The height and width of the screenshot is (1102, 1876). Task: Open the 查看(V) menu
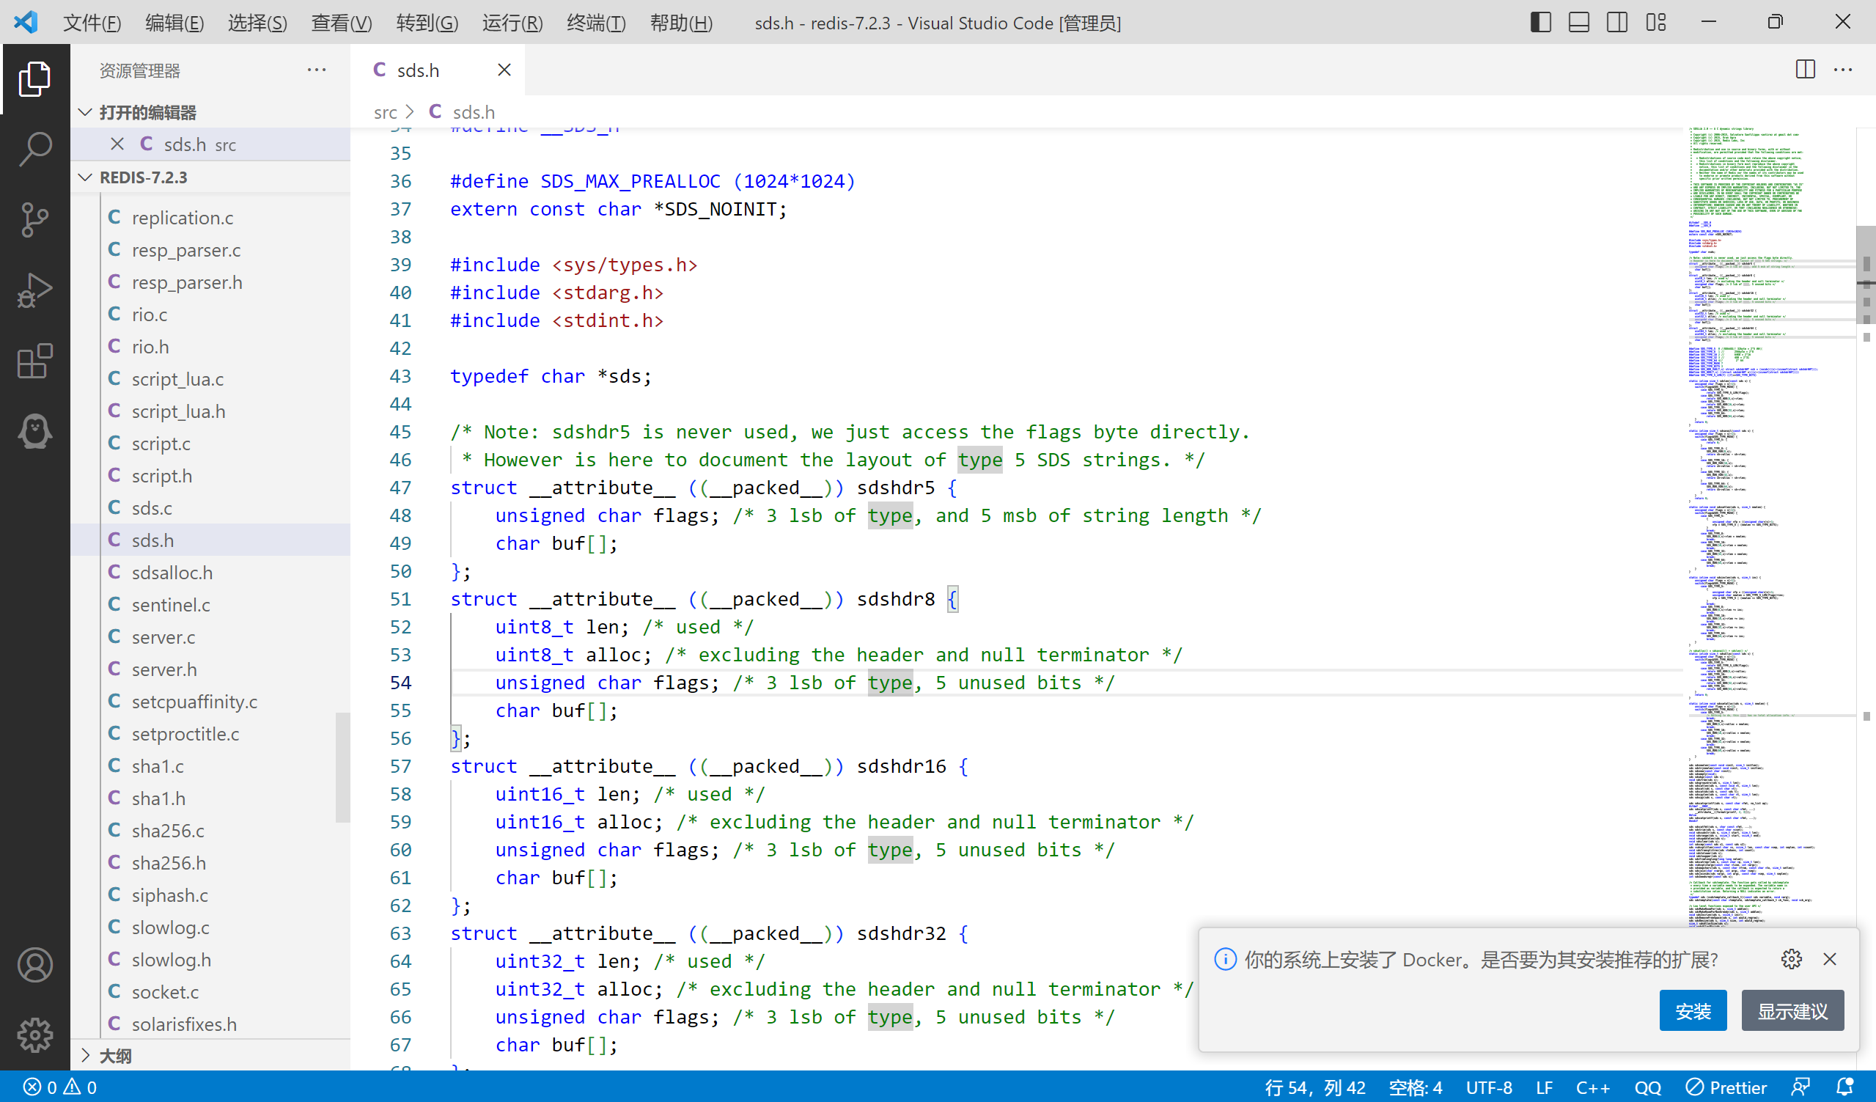[x=341, y=23]
